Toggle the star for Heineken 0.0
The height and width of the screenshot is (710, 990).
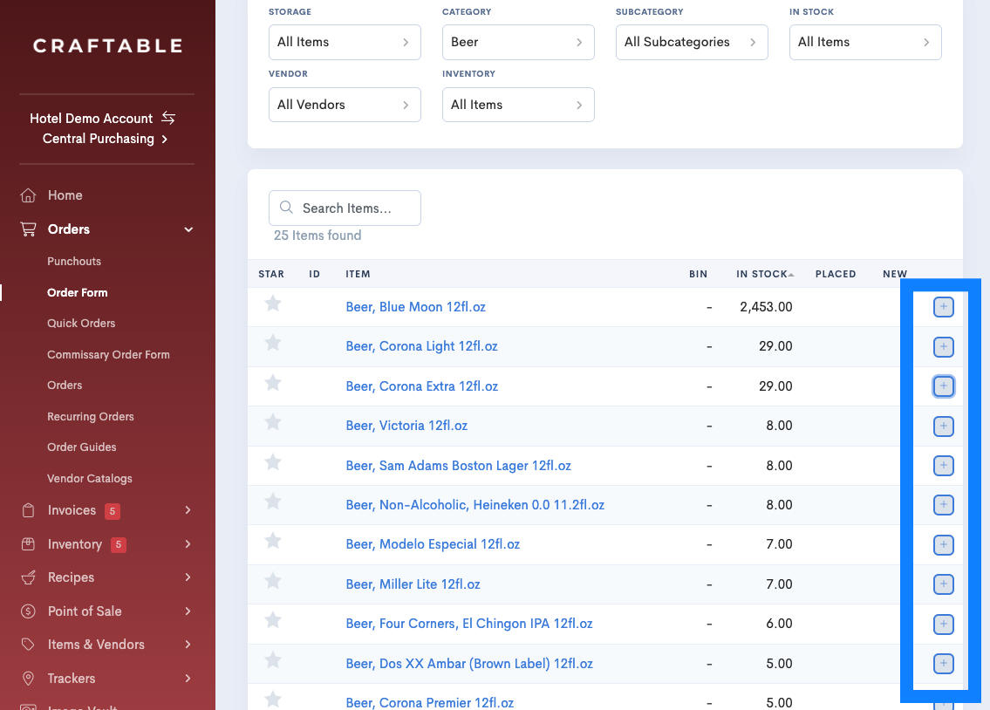[273, 502]
